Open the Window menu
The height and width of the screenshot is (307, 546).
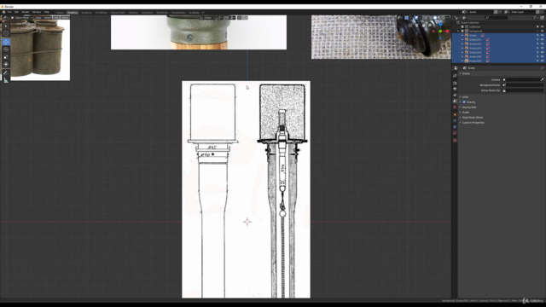[x=37, y=12]
